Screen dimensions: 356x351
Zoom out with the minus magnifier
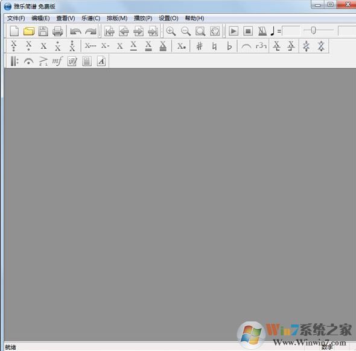pyautogui.click(x=186, y=31)
